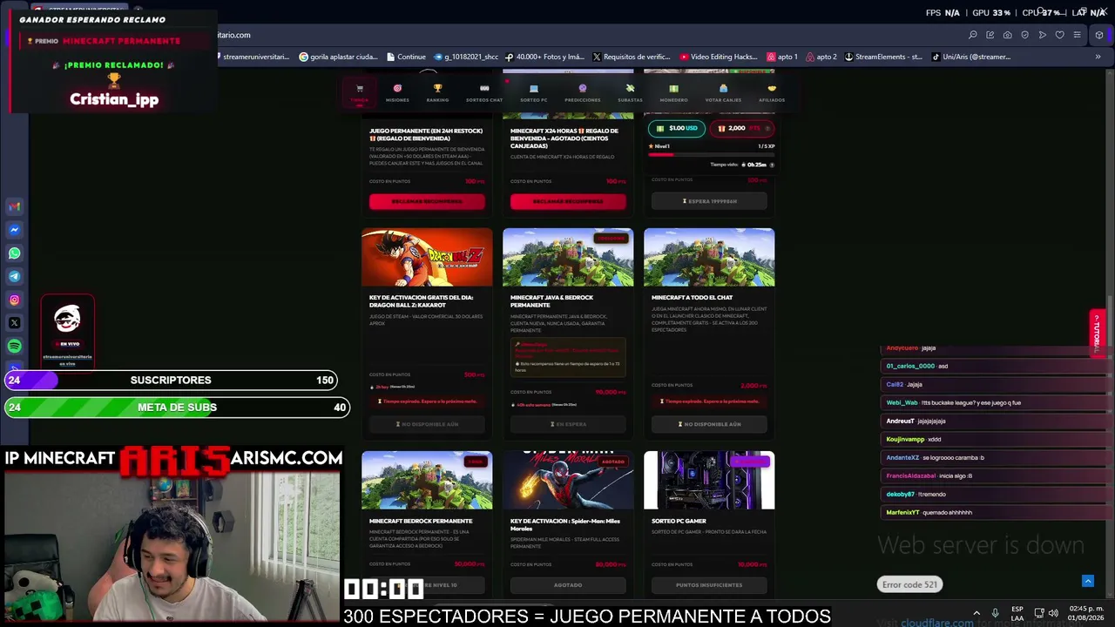The width and height of the screenshot is (1115, 627).
Task: Open the streameruniversitari bookmark
Action: coord(251,57)
